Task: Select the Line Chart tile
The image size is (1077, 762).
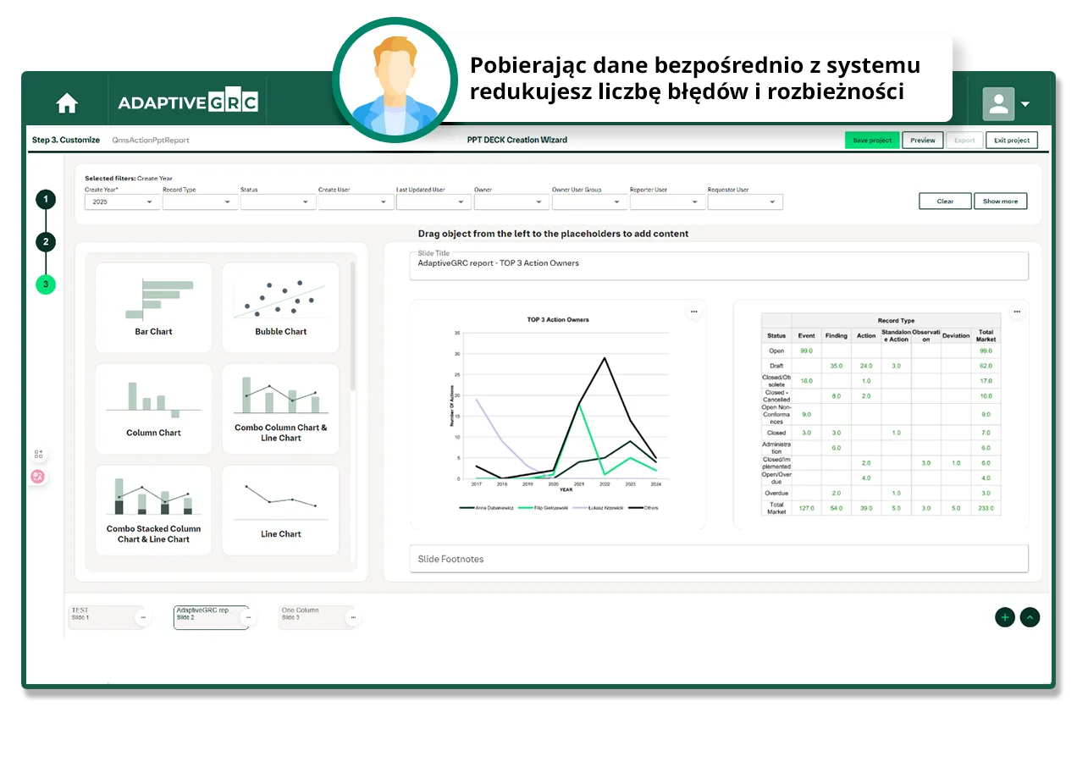Action: coord(280,509)
